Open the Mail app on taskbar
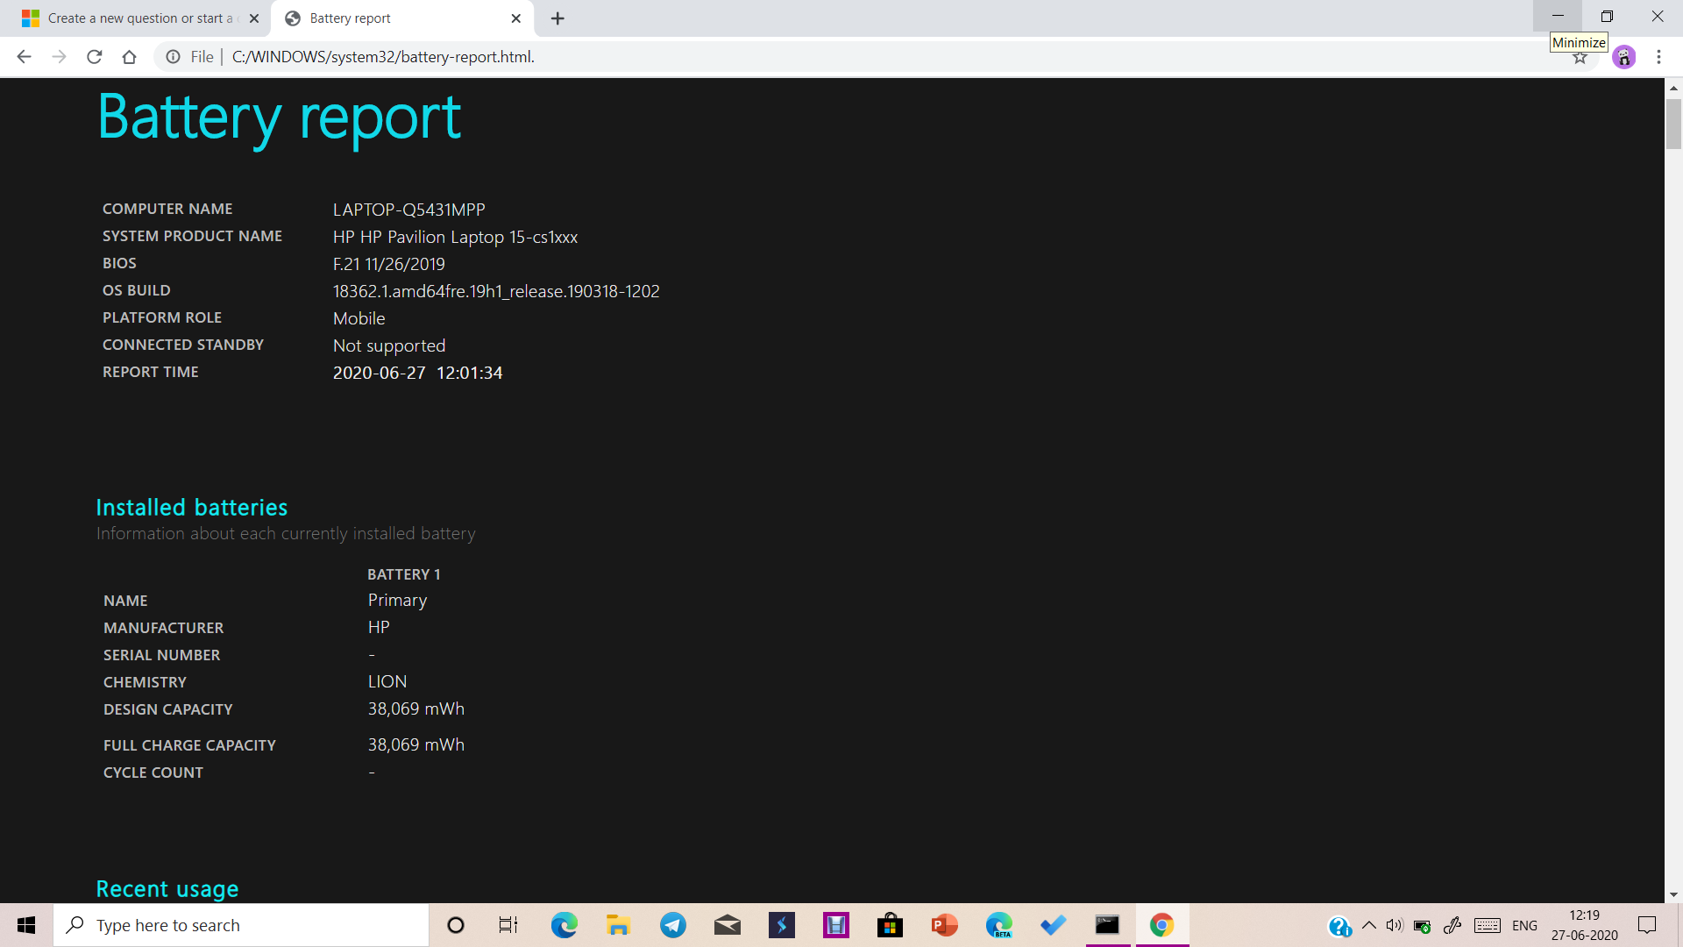The width and height of the screenshot is (1683, 947). [727, 925]
